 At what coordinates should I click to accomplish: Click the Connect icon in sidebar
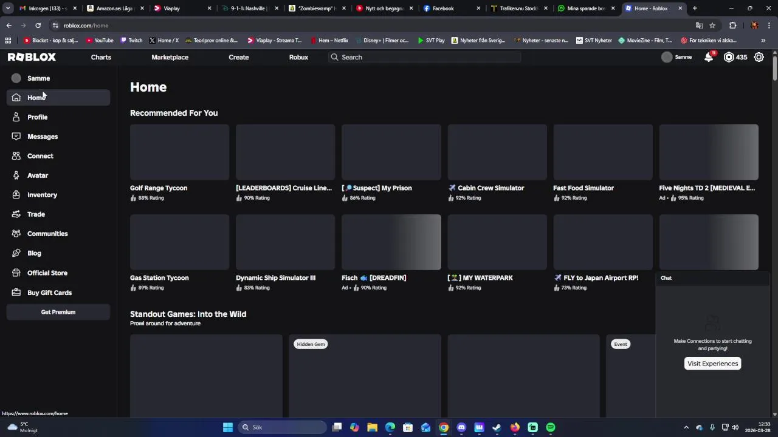click(x=16, y=156)
